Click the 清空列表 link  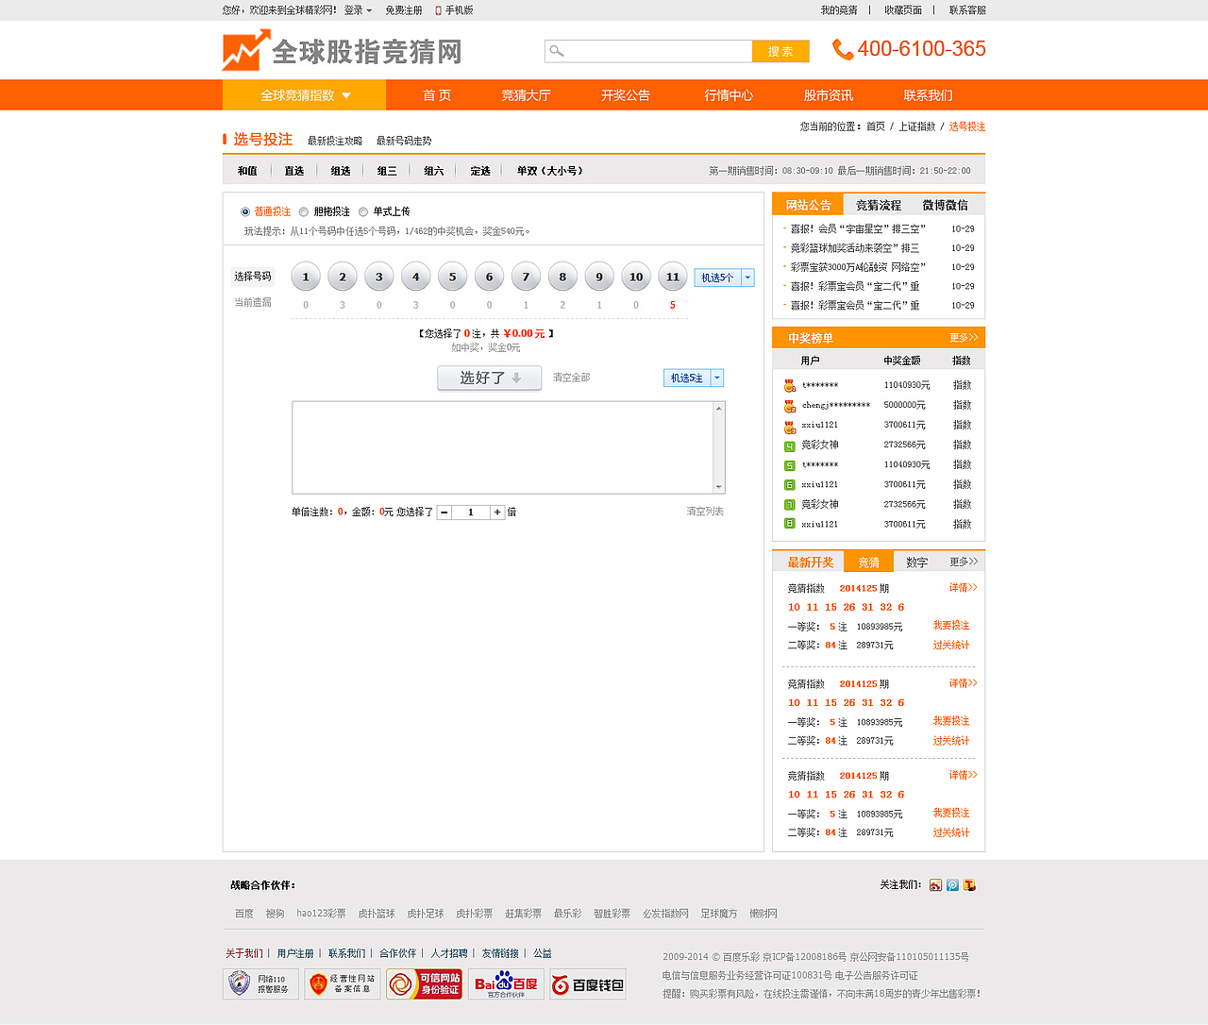(705, 512)
